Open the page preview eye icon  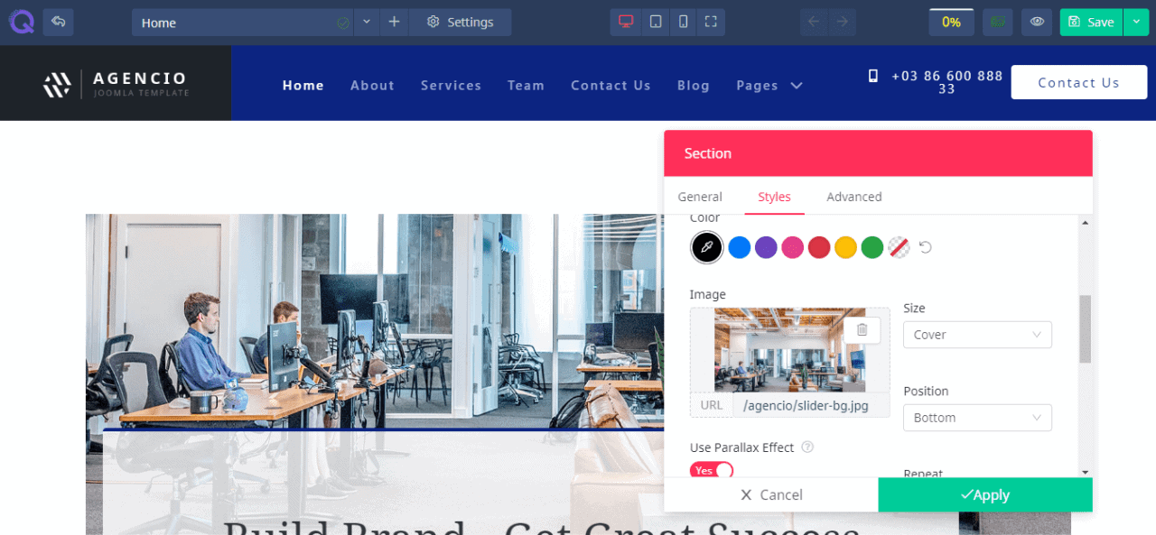point(1037,22)
